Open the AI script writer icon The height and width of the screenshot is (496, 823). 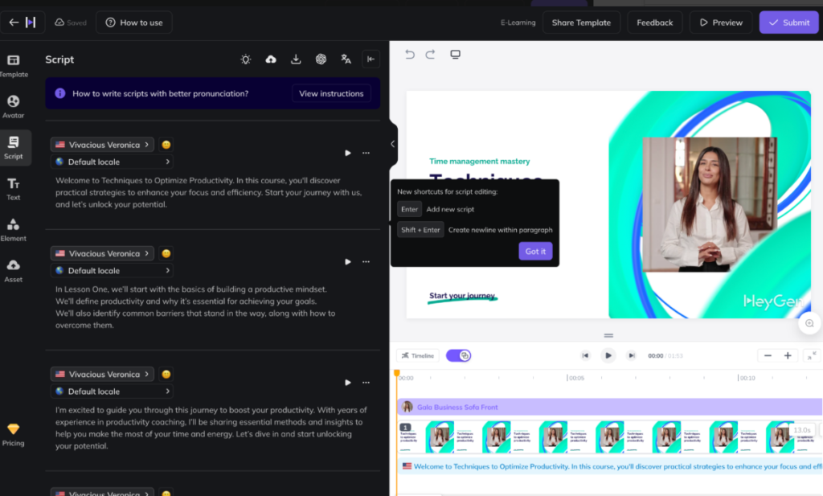321,59
